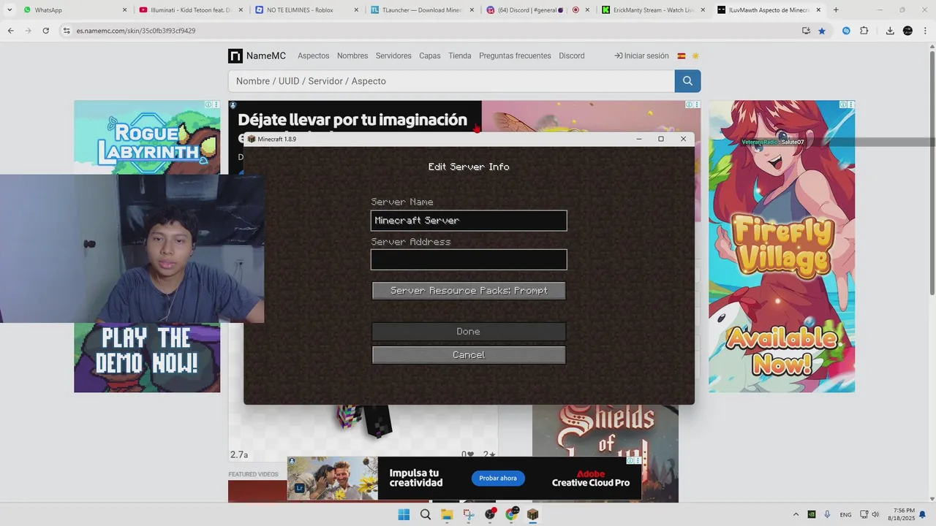Open Windows taskbar search
This screenshot has height=526, width=936.
(426, 514)
